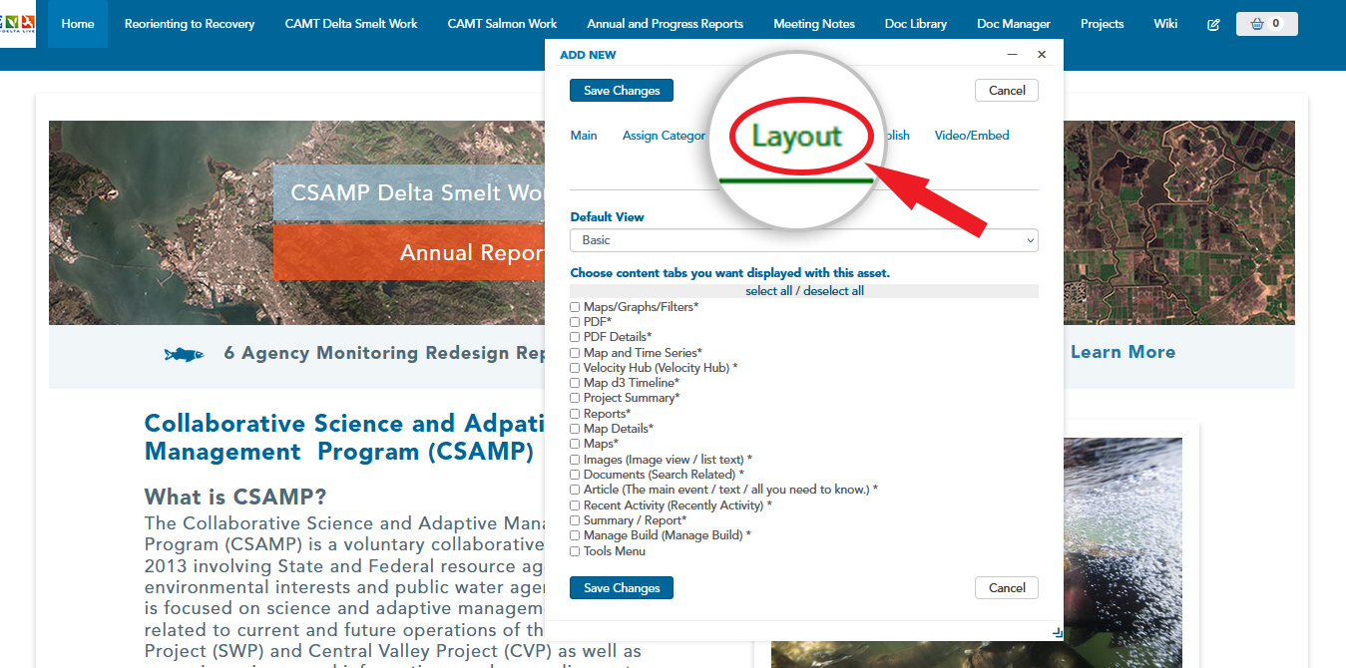Check the PDF Details option

tap(575, 337)
